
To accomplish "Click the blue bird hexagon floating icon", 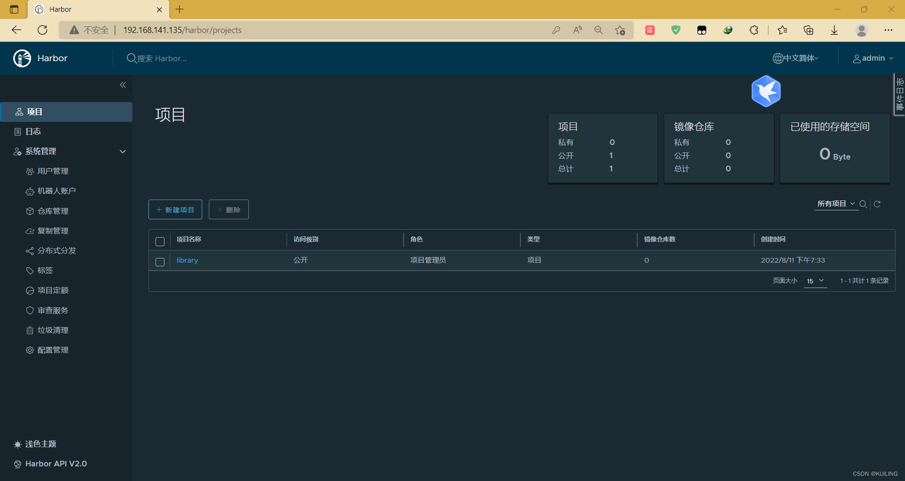I will pyautogui.click(x=766, y=91).
